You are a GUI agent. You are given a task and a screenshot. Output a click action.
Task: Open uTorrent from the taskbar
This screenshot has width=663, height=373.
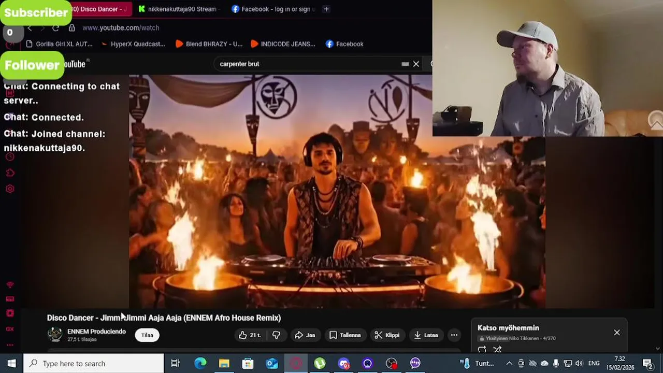click(x=320, y=363)
